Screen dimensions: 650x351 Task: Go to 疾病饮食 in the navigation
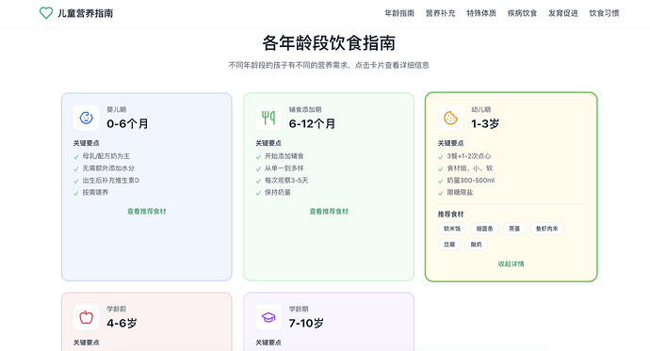coord(522,13)
